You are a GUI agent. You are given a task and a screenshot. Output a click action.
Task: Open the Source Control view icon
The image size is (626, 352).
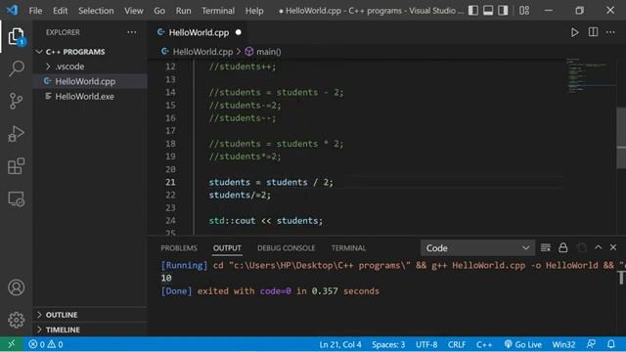click(16, 101)
